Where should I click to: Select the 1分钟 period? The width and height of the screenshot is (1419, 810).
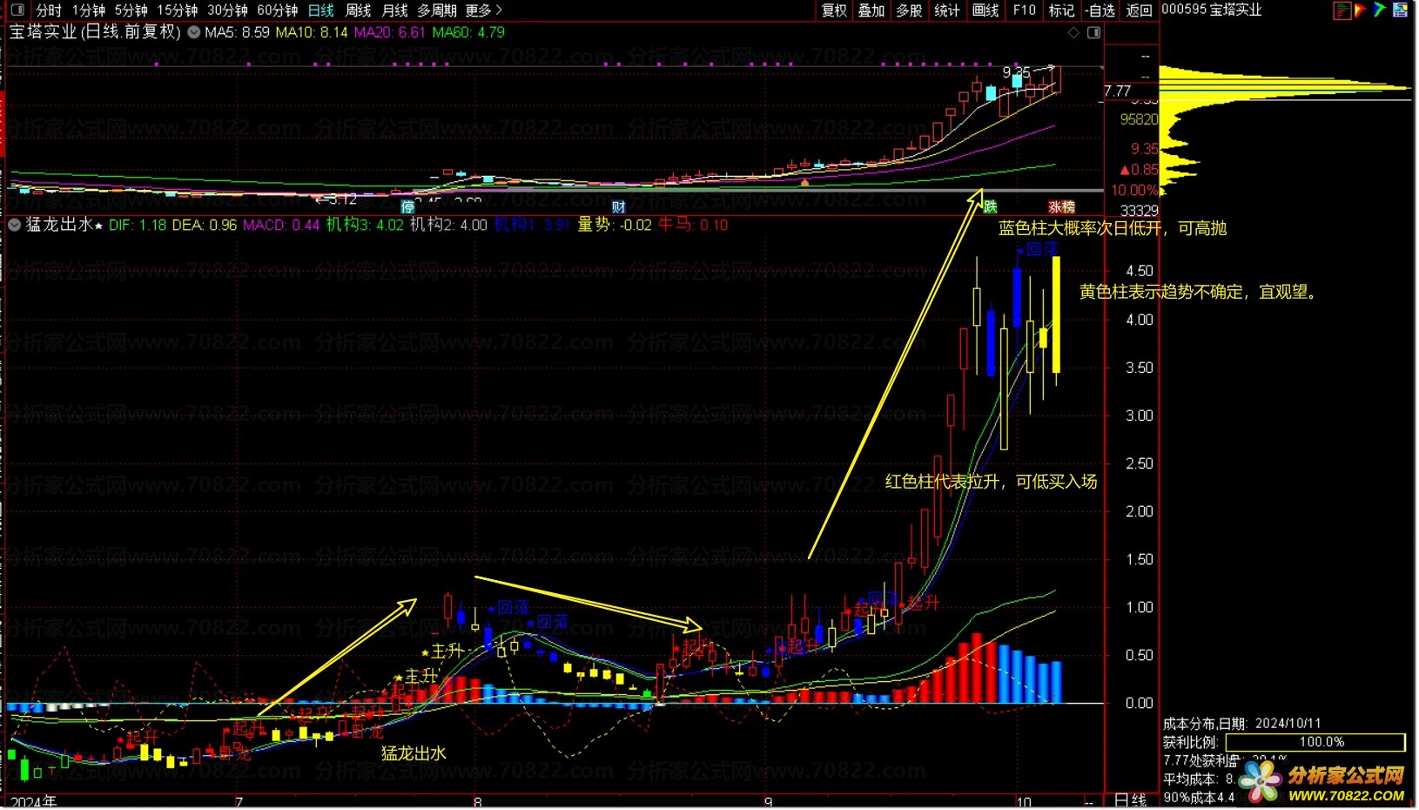point(88,10)
